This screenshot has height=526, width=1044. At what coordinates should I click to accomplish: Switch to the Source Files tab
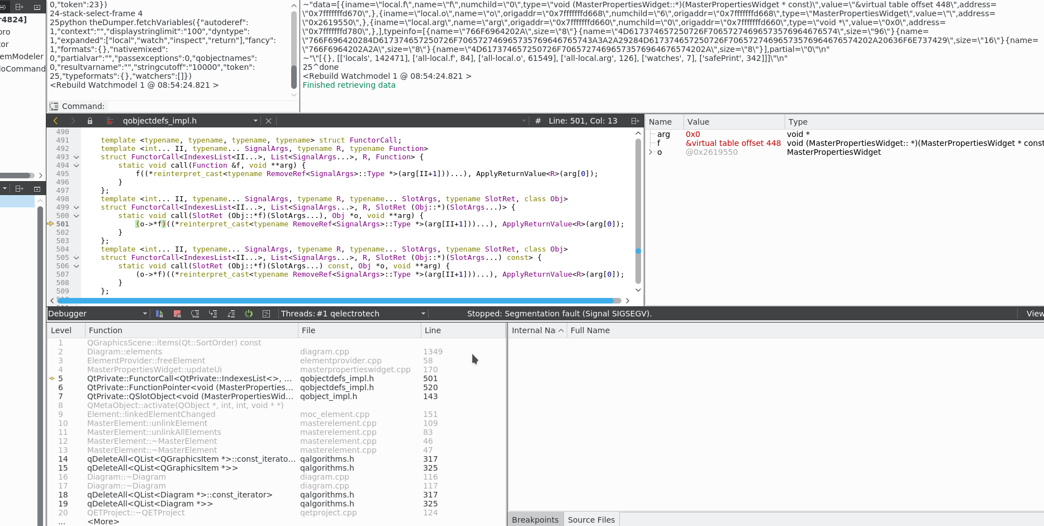point(591,520)
